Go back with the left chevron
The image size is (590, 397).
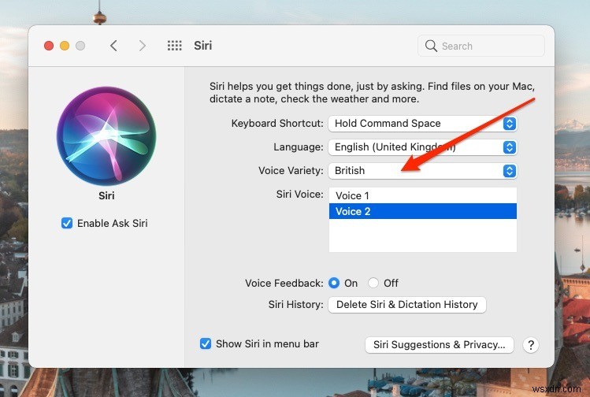(113, 46)
